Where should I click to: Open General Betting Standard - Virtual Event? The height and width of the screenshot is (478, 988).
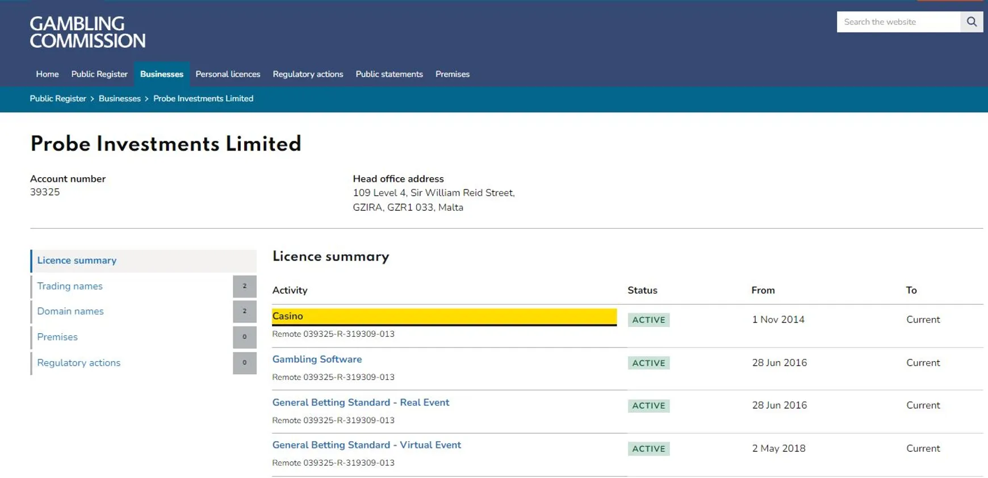point(366,445)
